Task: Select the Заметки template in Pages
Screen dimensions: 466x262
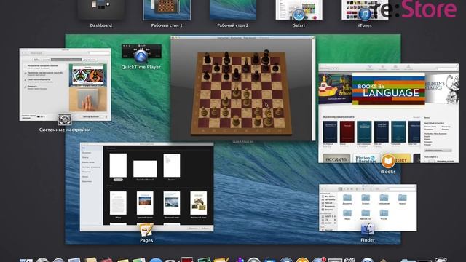Action: pyautogui.click(x=172, y=165)
